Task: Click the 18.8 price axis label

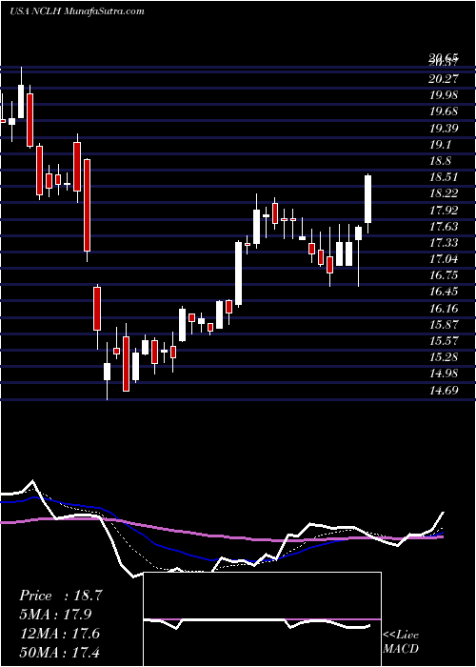Action: [x=440, y=161]
